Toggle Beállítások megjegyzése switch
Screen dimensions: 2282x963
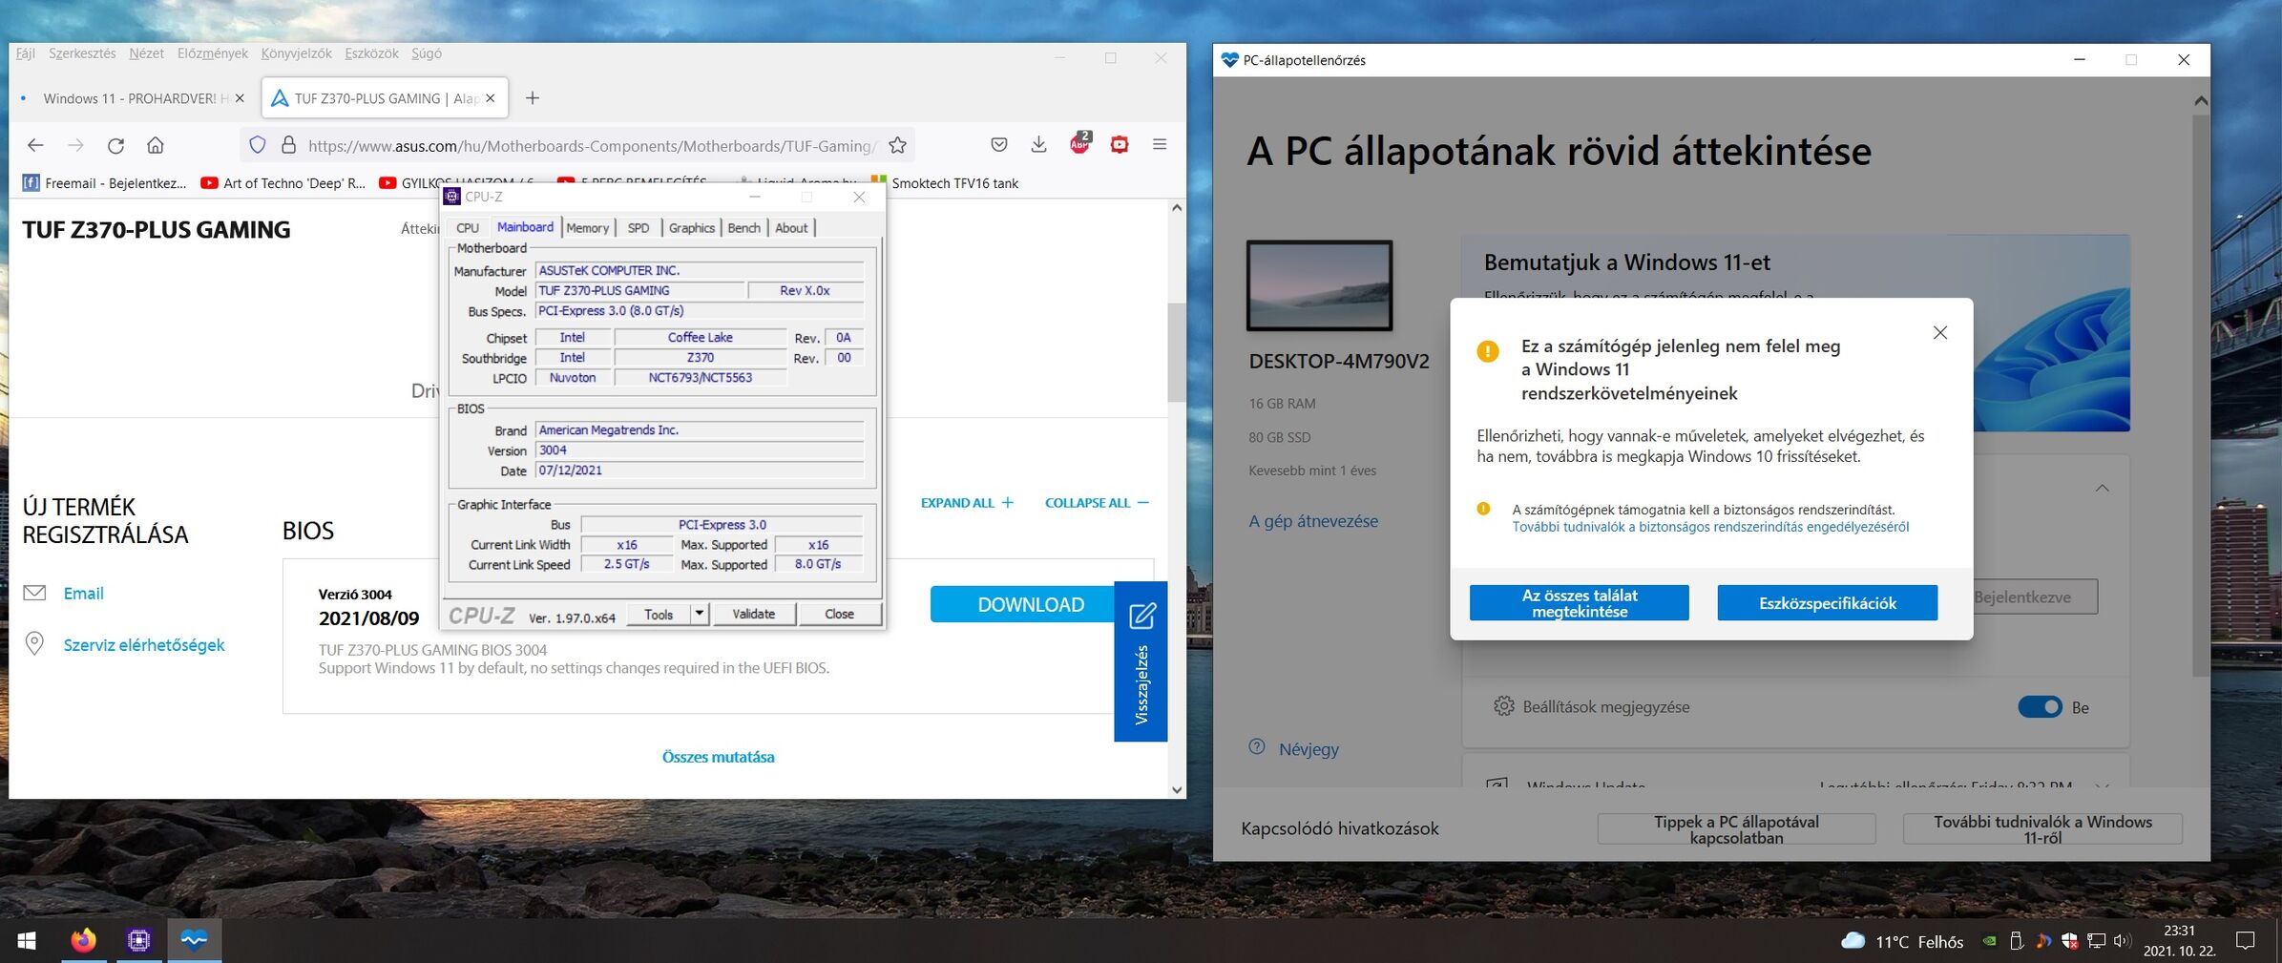pos(2040,707)
